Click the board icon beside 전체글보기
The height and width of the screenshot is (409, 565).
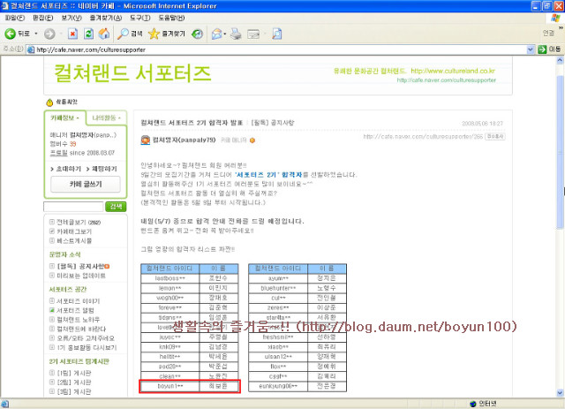pos(52,222)
